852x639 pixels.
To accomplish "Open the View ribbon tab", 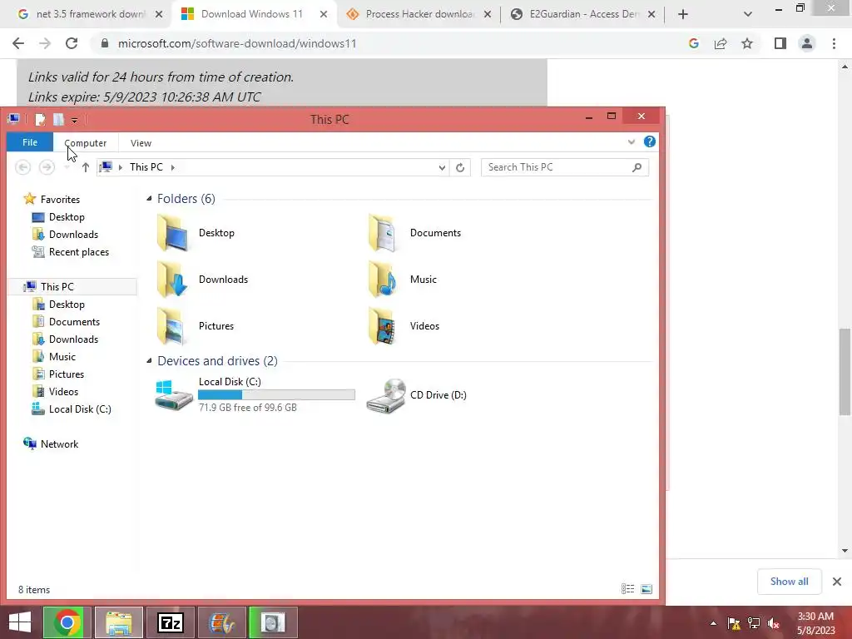I will tap(141, 143).
